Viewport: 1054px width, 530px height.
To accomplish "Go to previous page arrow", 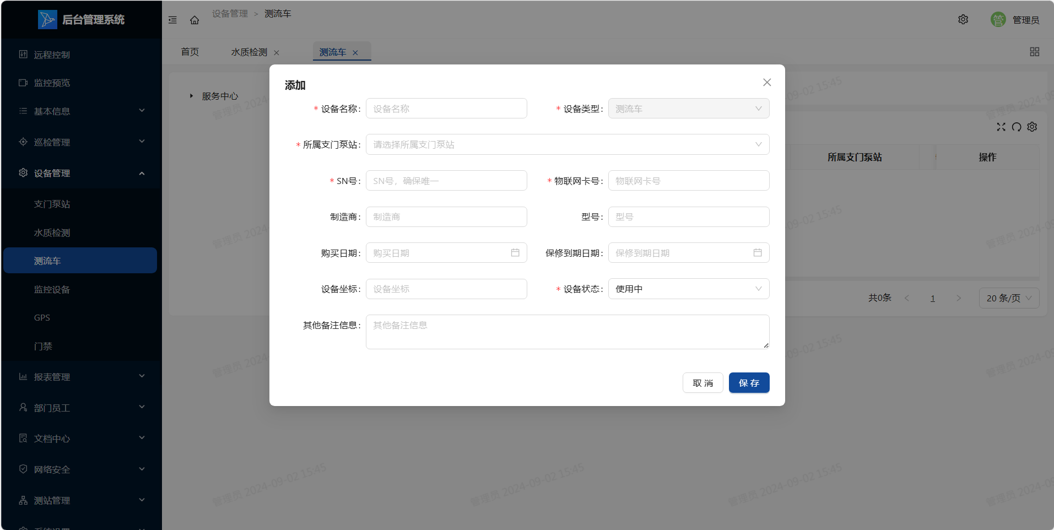I will (907, 298).
